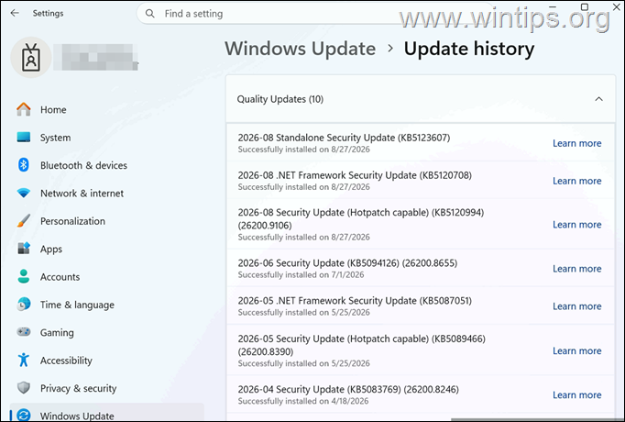Viewport: 625px width, 422px height.
Task: Click the Accessibility figure icon
Action: (x=24, y=360)
